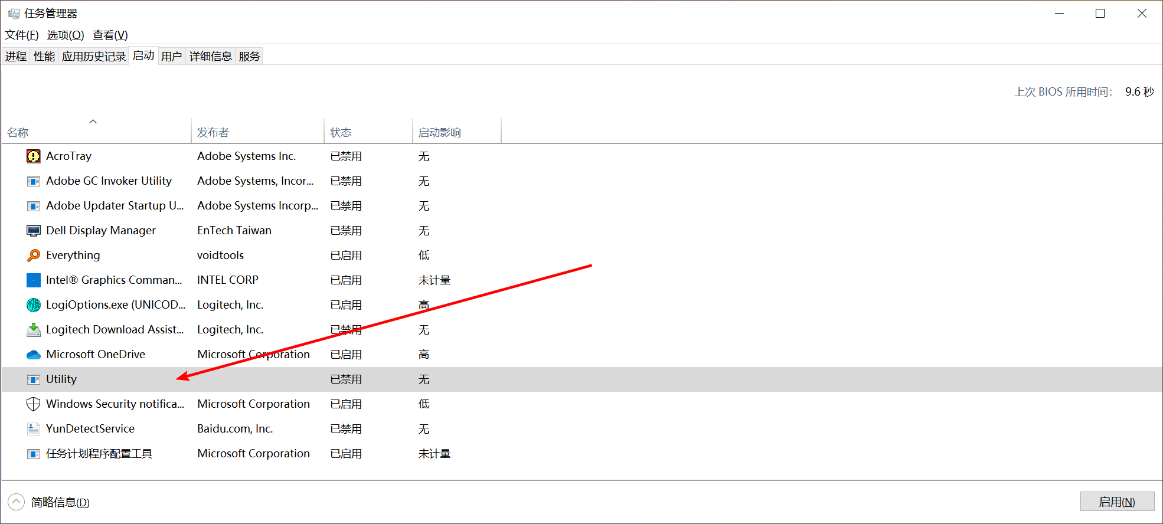Switch to the 服务 tab

pos(249,56)
